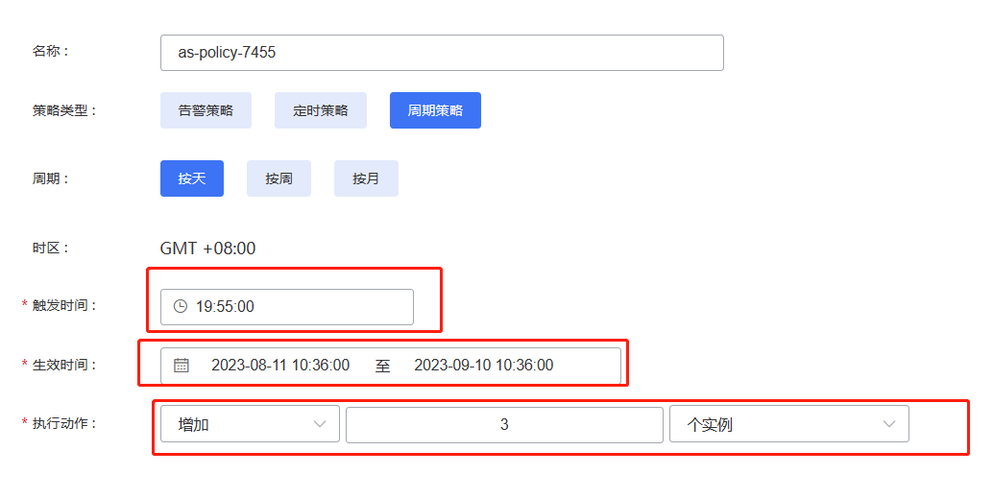Viewport: 993px width, 498px height.
Task: Click the GMT +08:00 timezone text
Action: click(207, 249)
